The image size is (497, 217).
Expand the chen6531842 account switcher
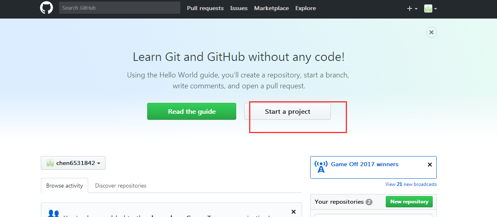pyautogui.click(x=73, y=163)
